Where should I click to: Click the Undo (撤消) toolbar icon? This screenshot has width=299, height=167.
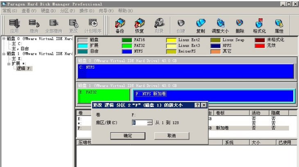tap(34, 26)
